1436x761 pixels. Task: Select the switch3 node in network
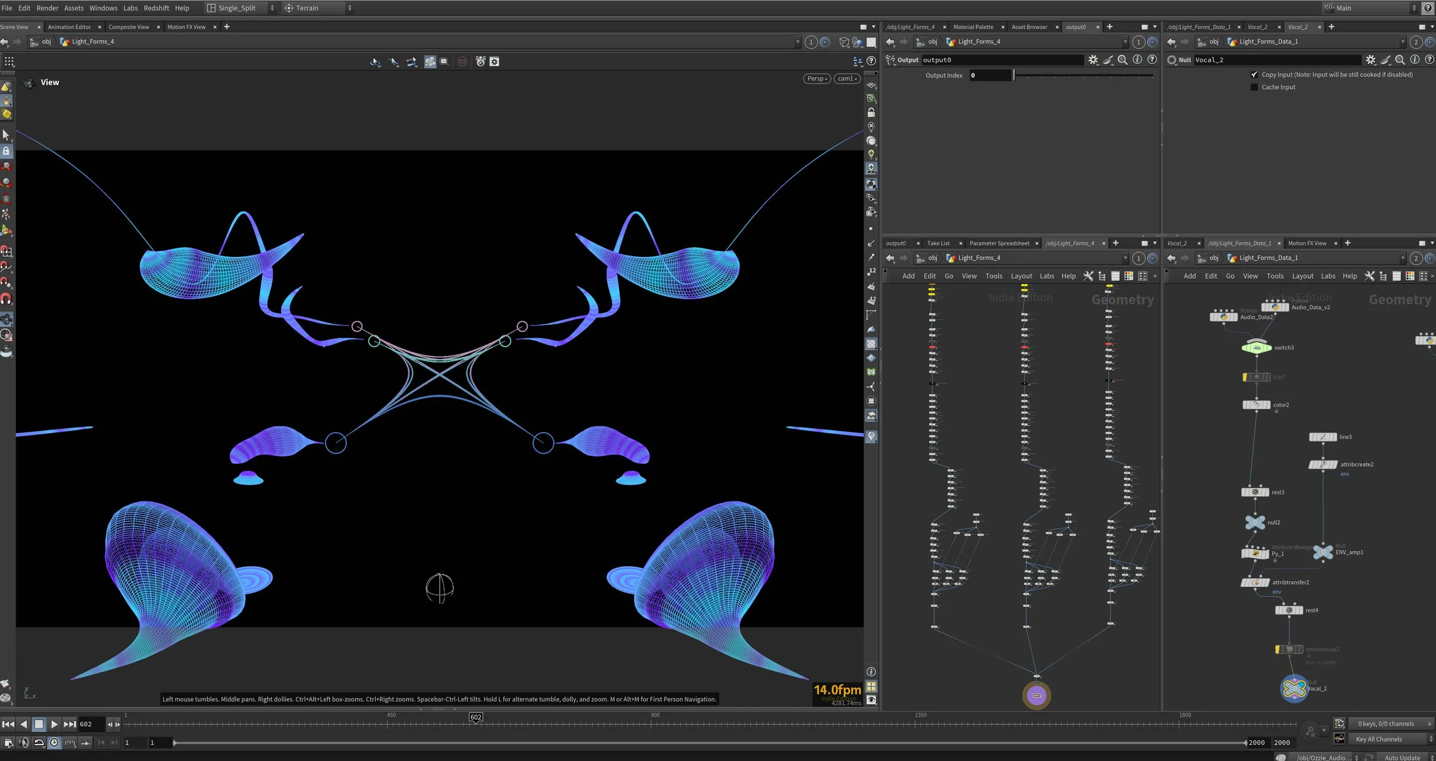pyautogui.click(x=1256, y=348)
